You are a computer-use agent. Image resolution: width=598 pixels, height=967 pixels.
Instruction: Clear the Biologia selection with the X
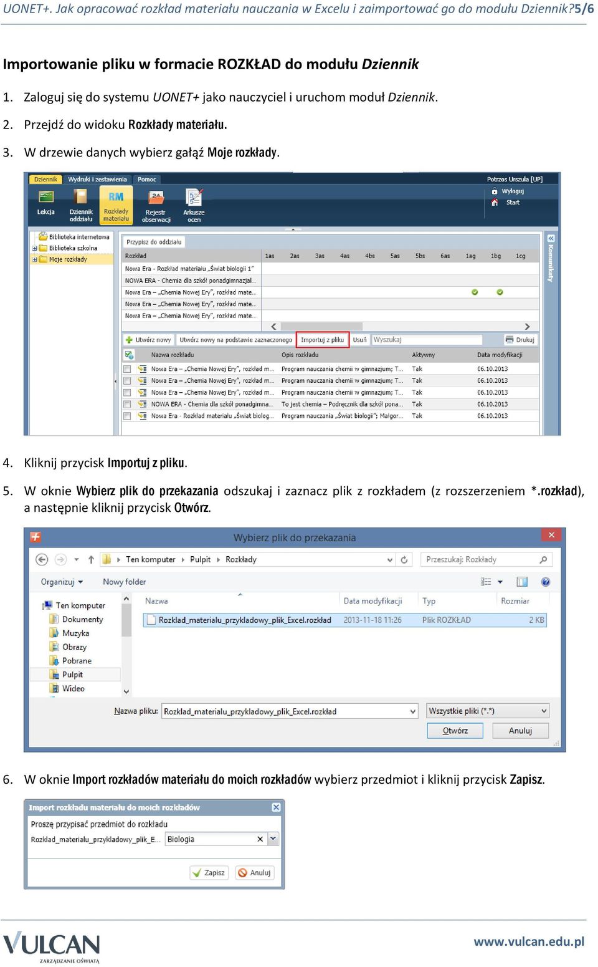click(x=260, y=839)
